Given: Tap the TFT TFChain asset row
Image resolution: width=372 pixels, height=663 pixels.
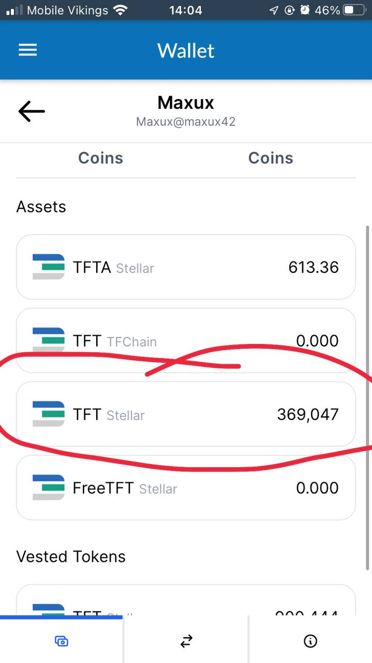Looking at the screenshot, I should pos(186,340).
